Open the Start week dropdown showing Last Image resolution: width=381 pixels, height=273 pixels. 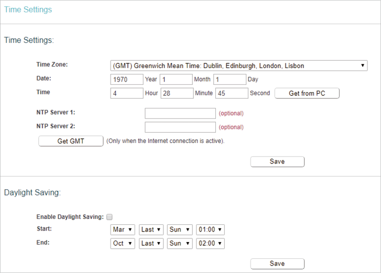[x=151, y=230]
